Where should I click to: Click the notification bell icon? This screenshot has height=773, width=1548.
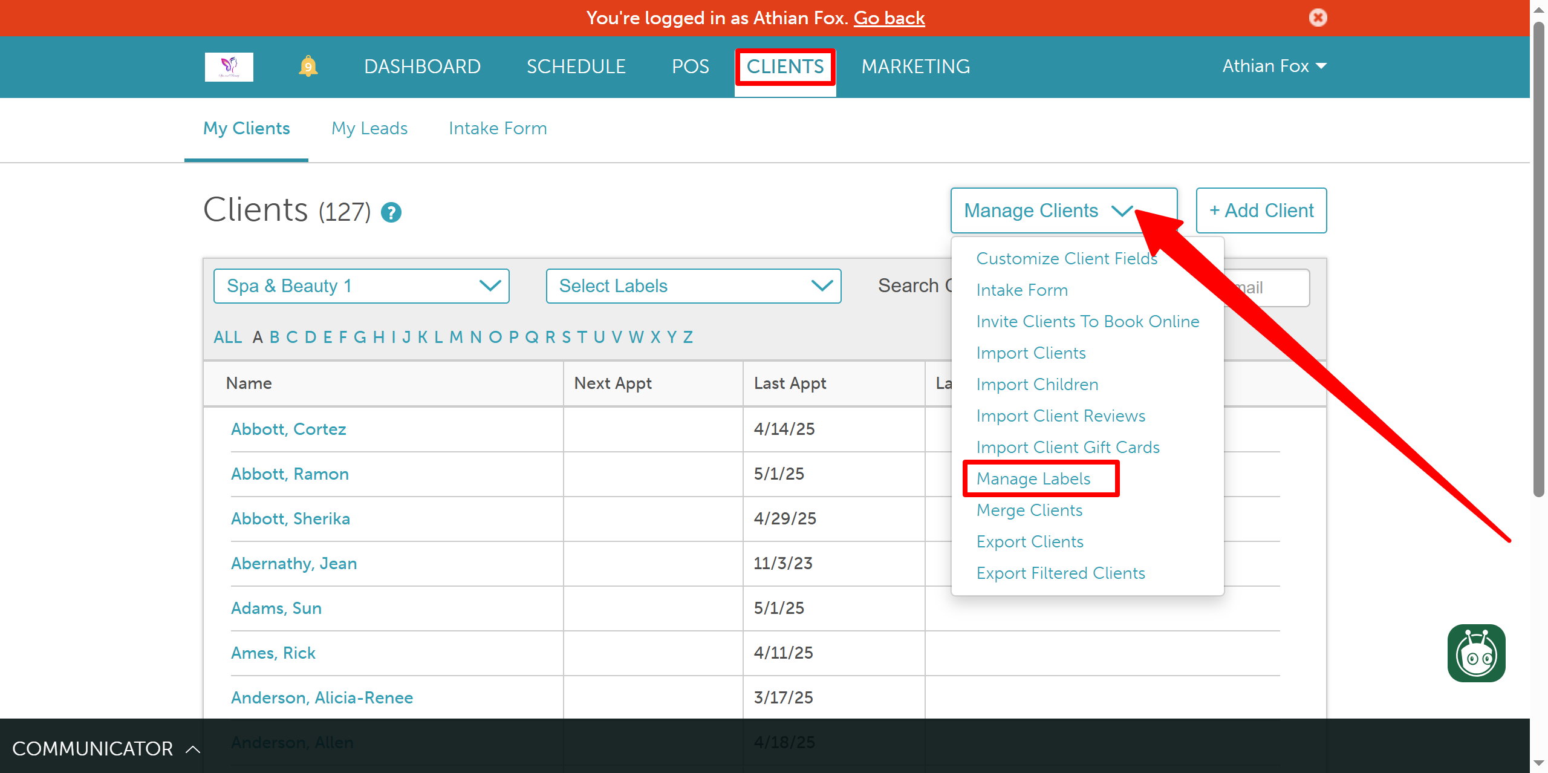(308, 66)
